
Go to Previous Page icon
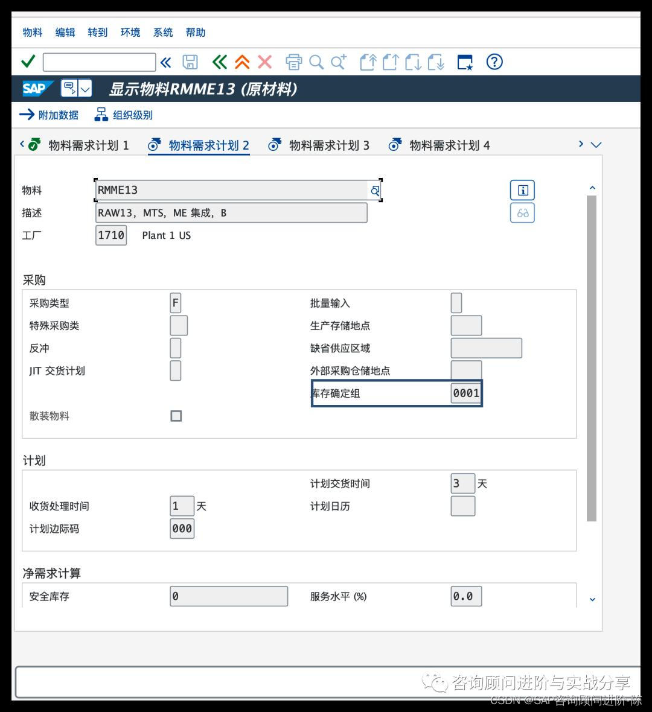(391, 62)
